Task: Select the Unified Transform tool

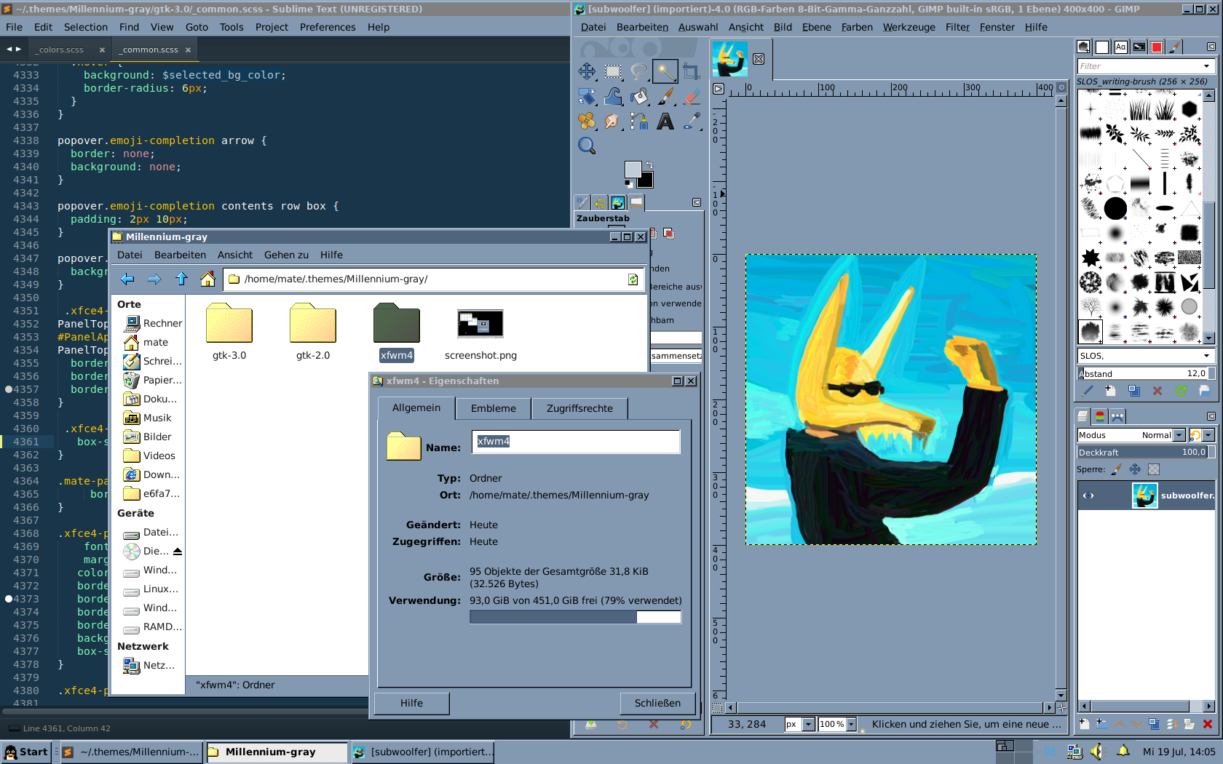Action: click(x=587, y=96)
